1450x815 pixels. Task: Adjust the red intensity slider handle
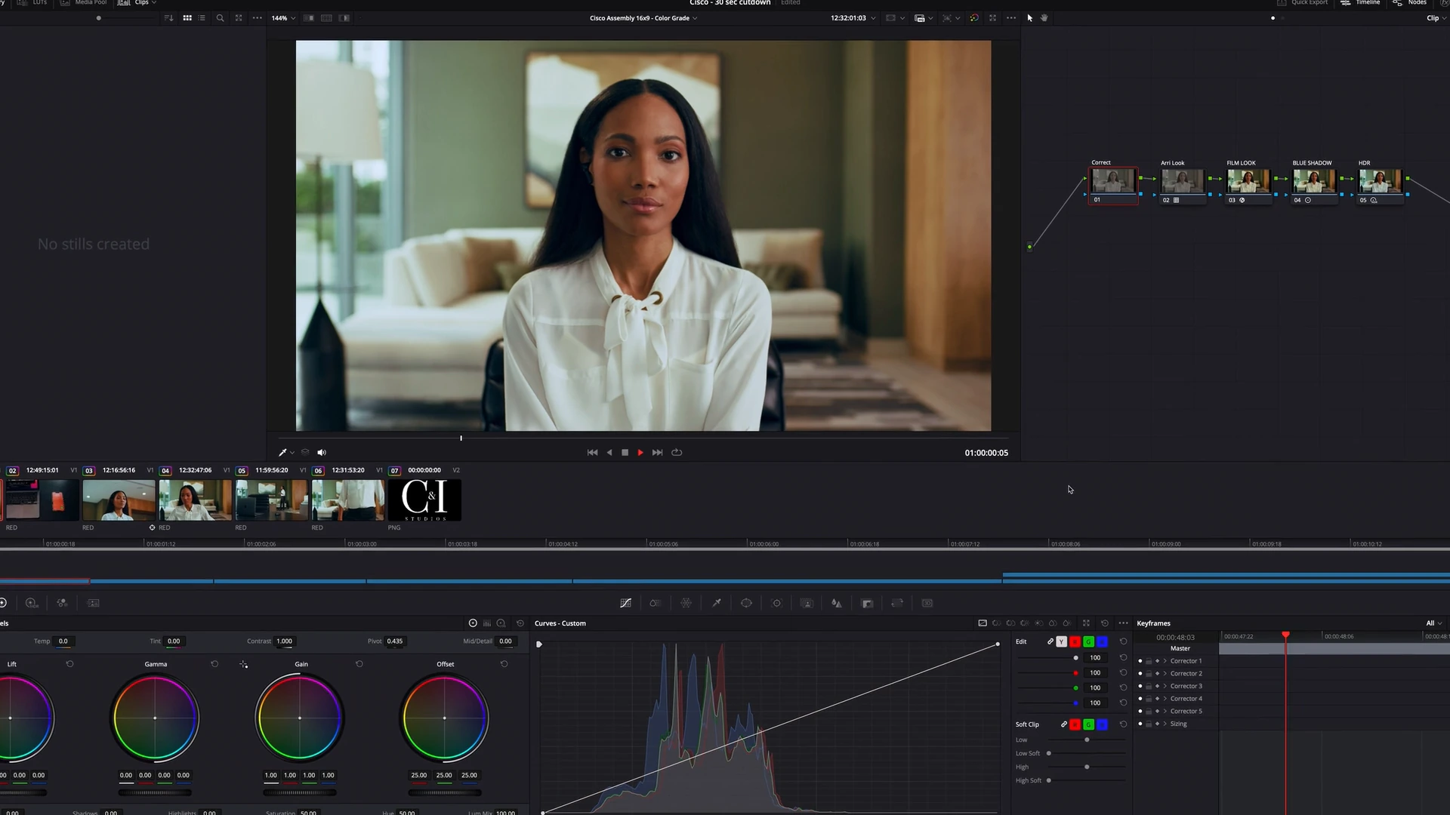click(x=1075, y=673)
